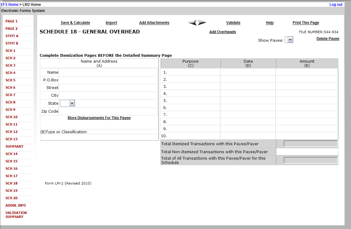Click Date field in row 9
This screenshot has width=351, height=229.
(248, 129)
